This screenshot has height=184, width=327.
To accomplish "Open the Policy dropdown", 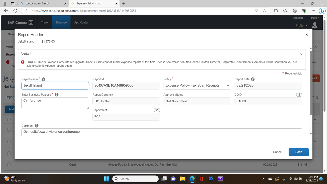I will 197,85.
